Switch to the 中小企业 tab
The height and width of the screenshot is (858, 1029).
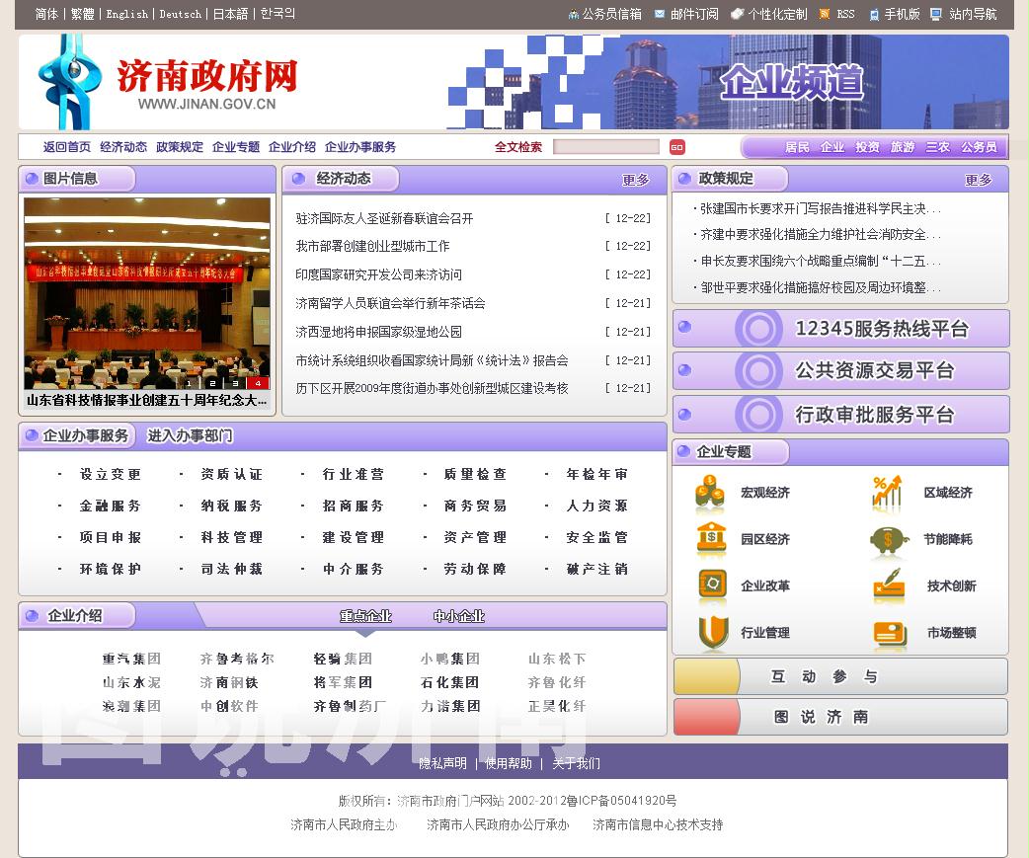click(x=458, y=616)
